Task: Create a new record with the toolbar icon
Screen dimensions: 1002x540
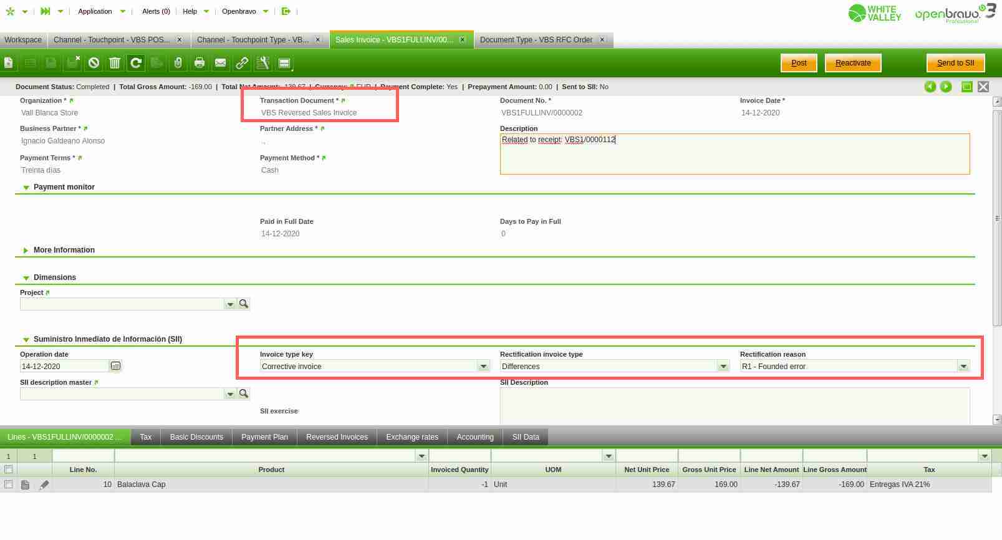Action: [8, 63]
